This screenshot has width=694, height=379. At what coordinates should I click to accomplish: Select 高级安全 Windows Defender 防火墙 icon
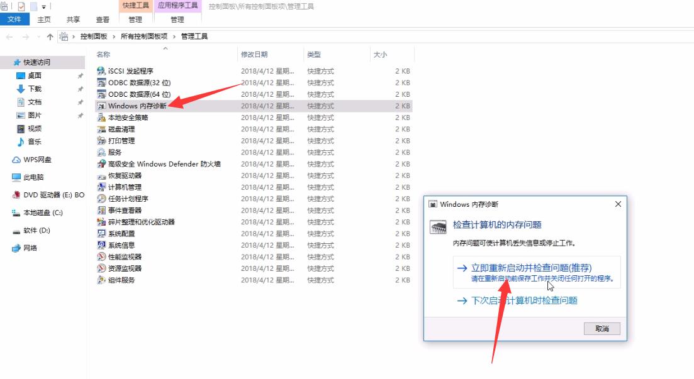101,164
